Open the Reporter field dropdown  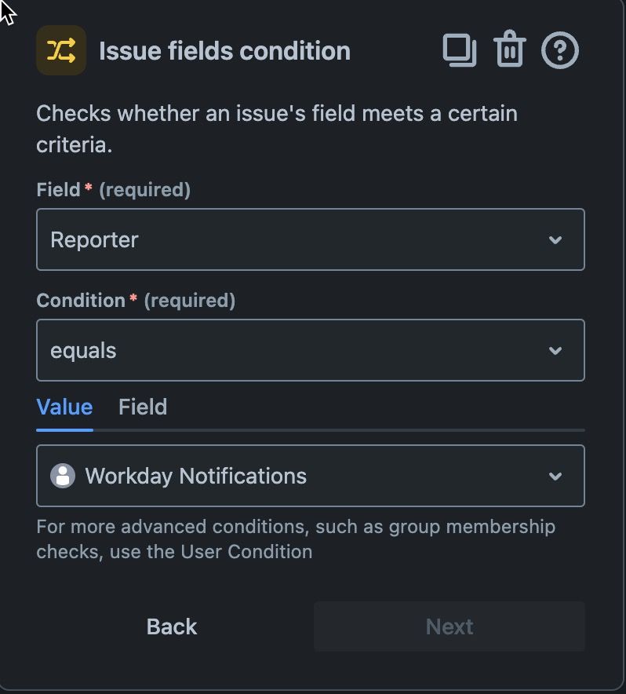pos(298,239)
